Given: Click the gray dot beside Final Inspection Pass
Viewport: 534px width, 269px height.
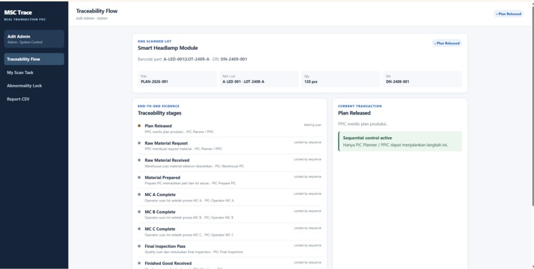Looking at the screenshot, I should 139,246.
